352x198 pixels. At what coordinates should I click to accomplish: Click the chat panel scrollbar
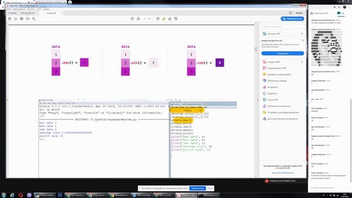pos(350,140)
